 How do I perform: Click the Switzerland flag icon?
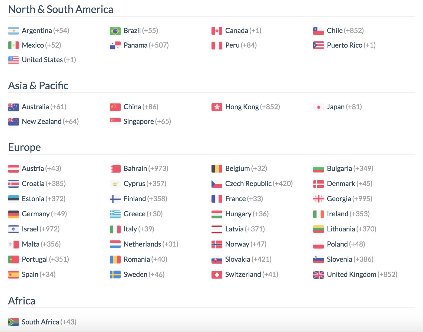click(x=217, y=275)
